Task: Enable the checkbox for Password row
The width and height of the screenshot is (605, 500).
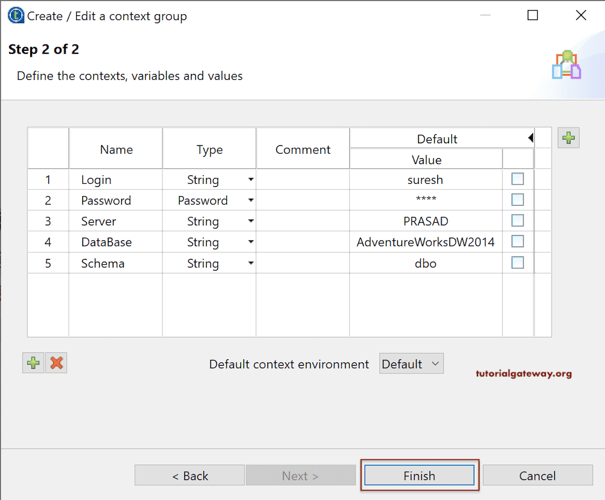Action: [518, 200]
